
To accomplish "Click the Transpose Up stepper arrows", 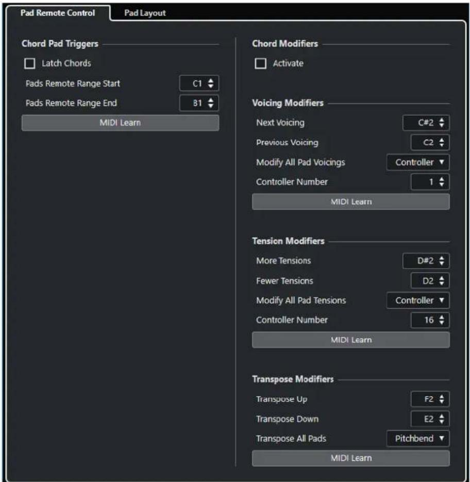I will click(442, 399).
